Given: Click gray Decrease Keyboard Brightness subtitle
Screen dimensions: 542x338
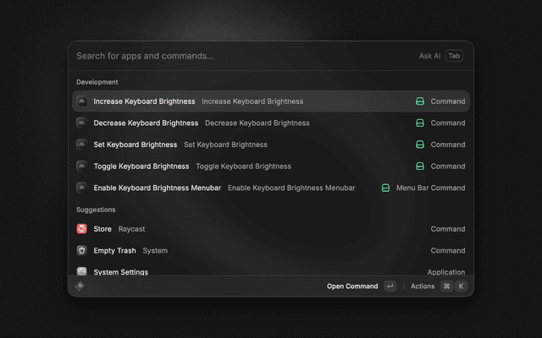Looking at the screenshot, I should (x=257, y=123).
